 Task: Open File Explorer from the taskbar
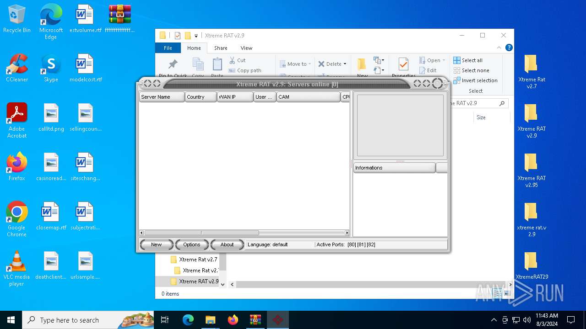click(x=211, y=320)
